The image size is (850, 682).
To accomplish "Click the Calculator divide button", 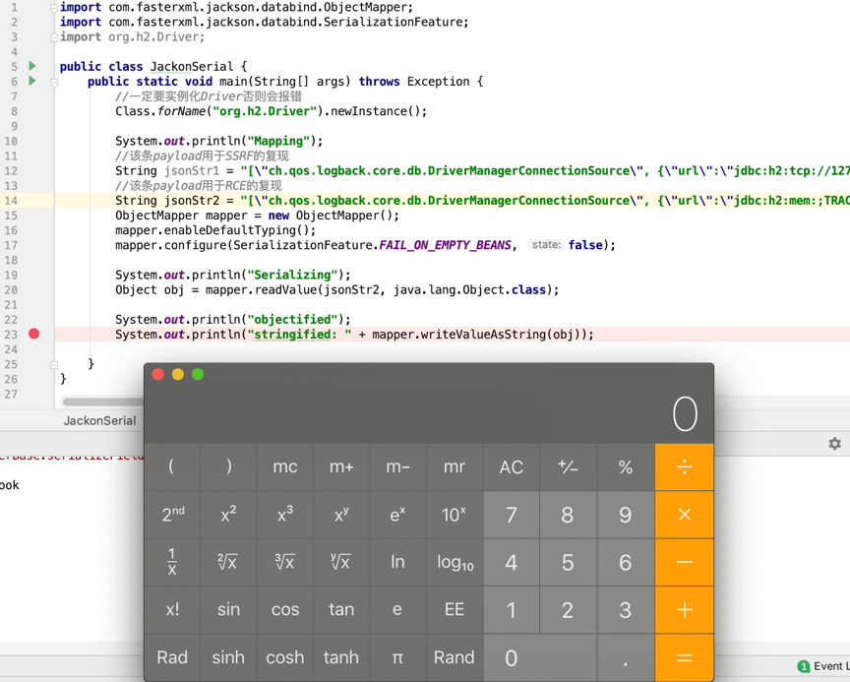I will click(x=684, y=467).
